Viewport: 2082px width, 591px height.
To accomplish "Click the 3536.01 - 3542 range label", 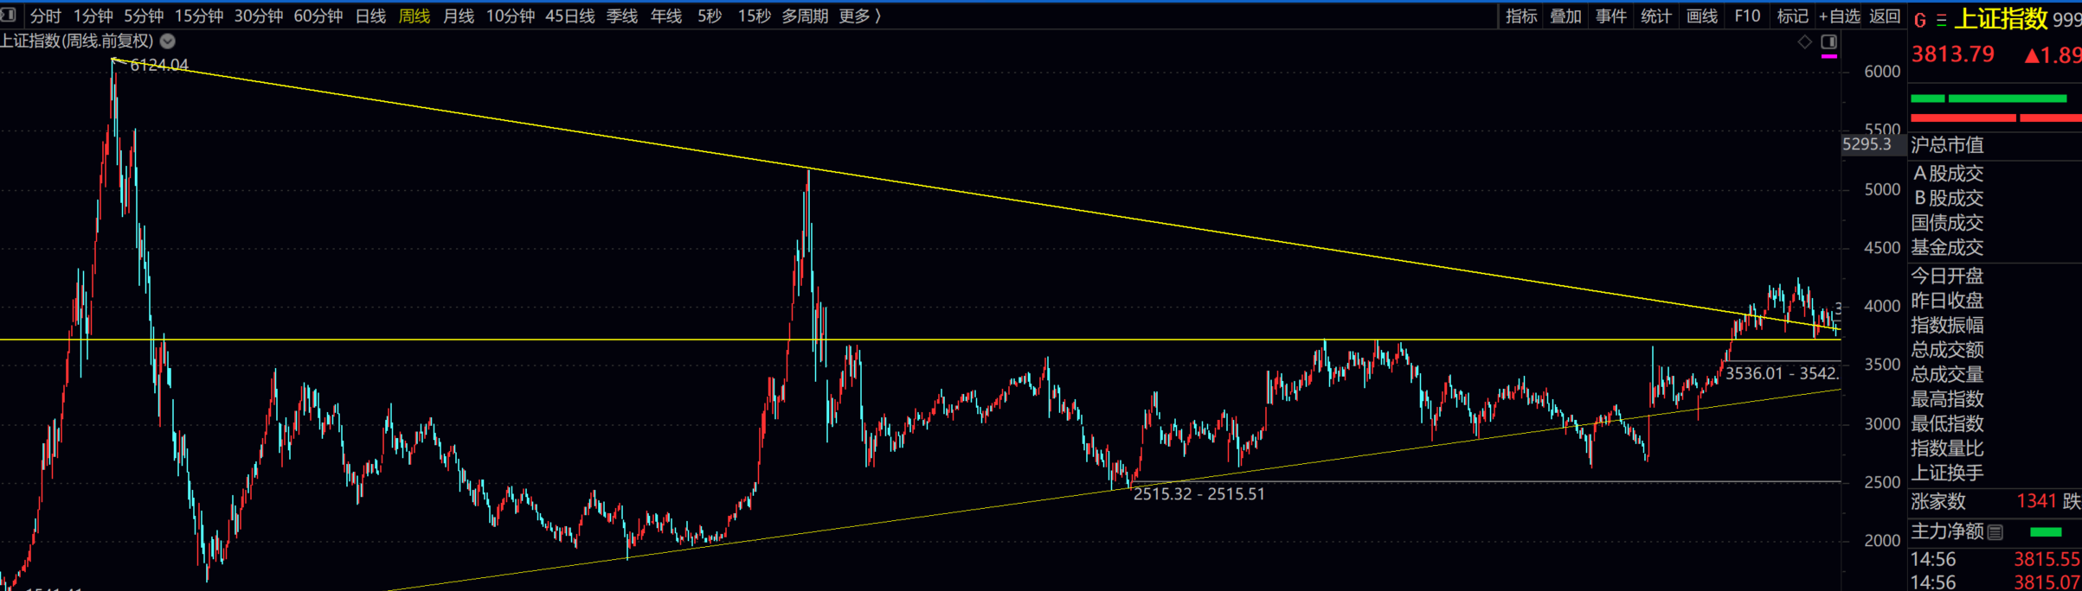I will 1782,373.
